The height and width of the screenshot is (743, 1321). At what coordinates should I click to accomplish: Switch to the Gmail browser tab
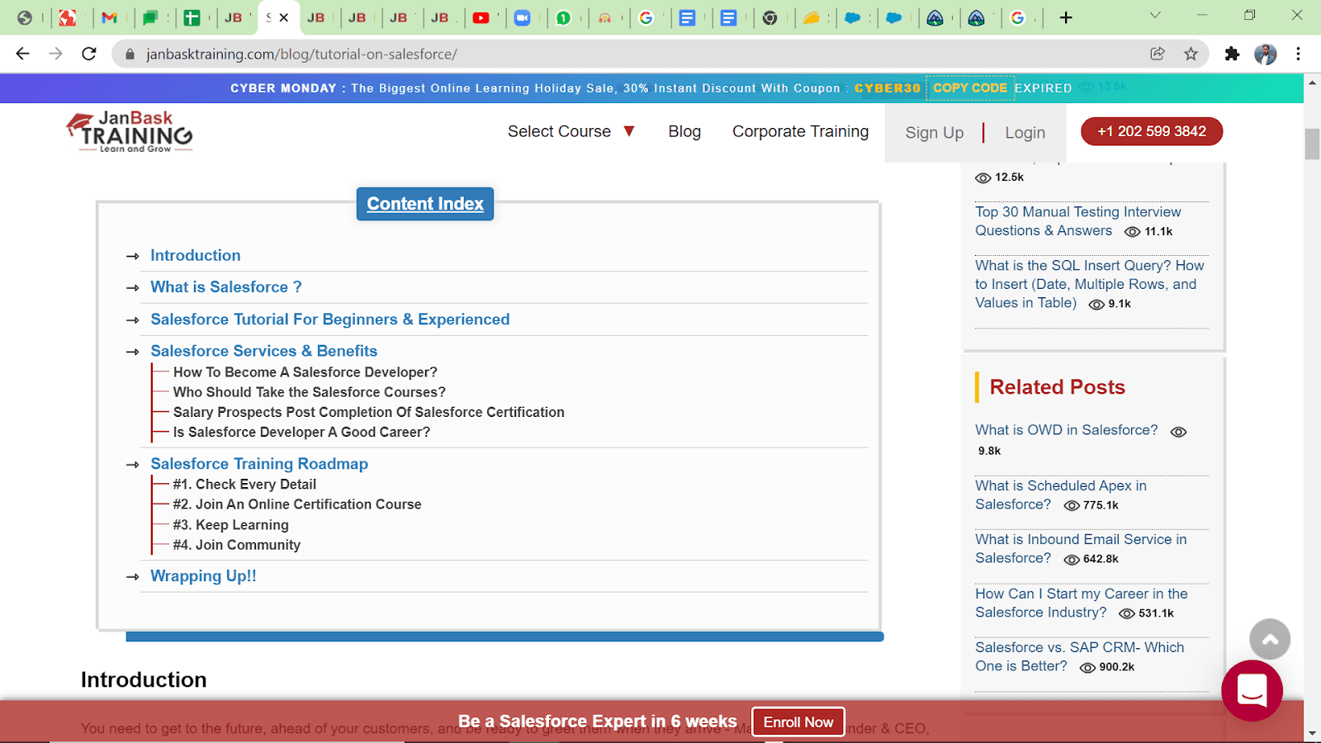pos(110,17)
